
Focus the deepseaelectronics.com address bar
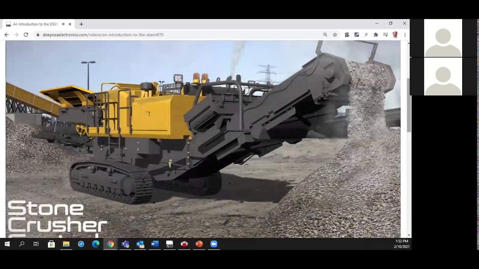[180, 35]
